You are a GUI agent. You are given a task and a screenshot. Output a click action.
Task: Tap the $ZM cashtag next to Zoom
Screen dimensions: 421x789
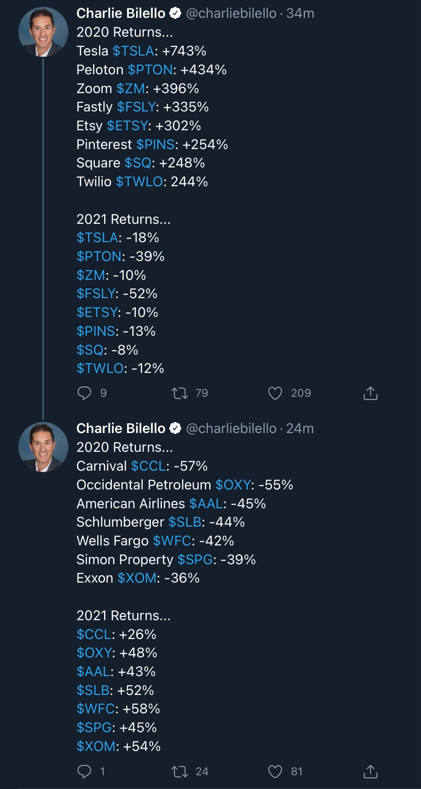tap(131, 89)
